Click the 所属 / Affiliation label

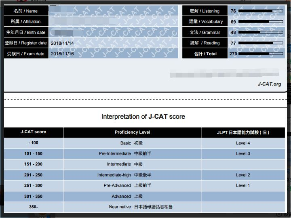pos(26,21)
